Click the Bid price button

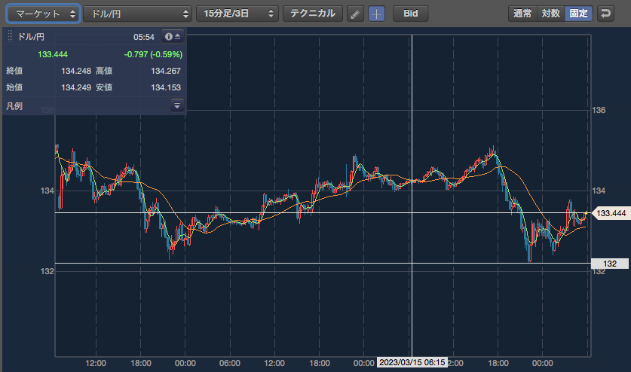coord(410,14)
